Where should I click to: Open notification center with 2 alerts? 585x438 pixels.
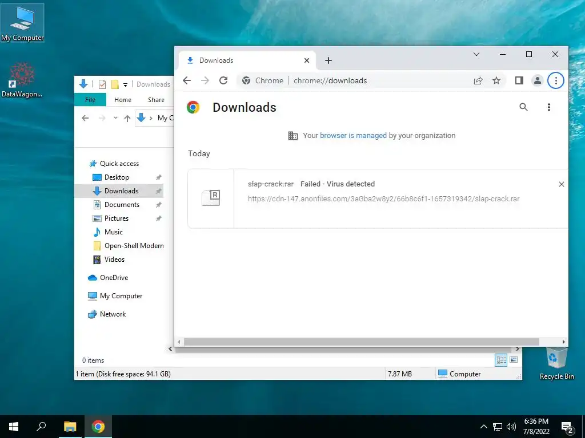[x=567, y=428]
